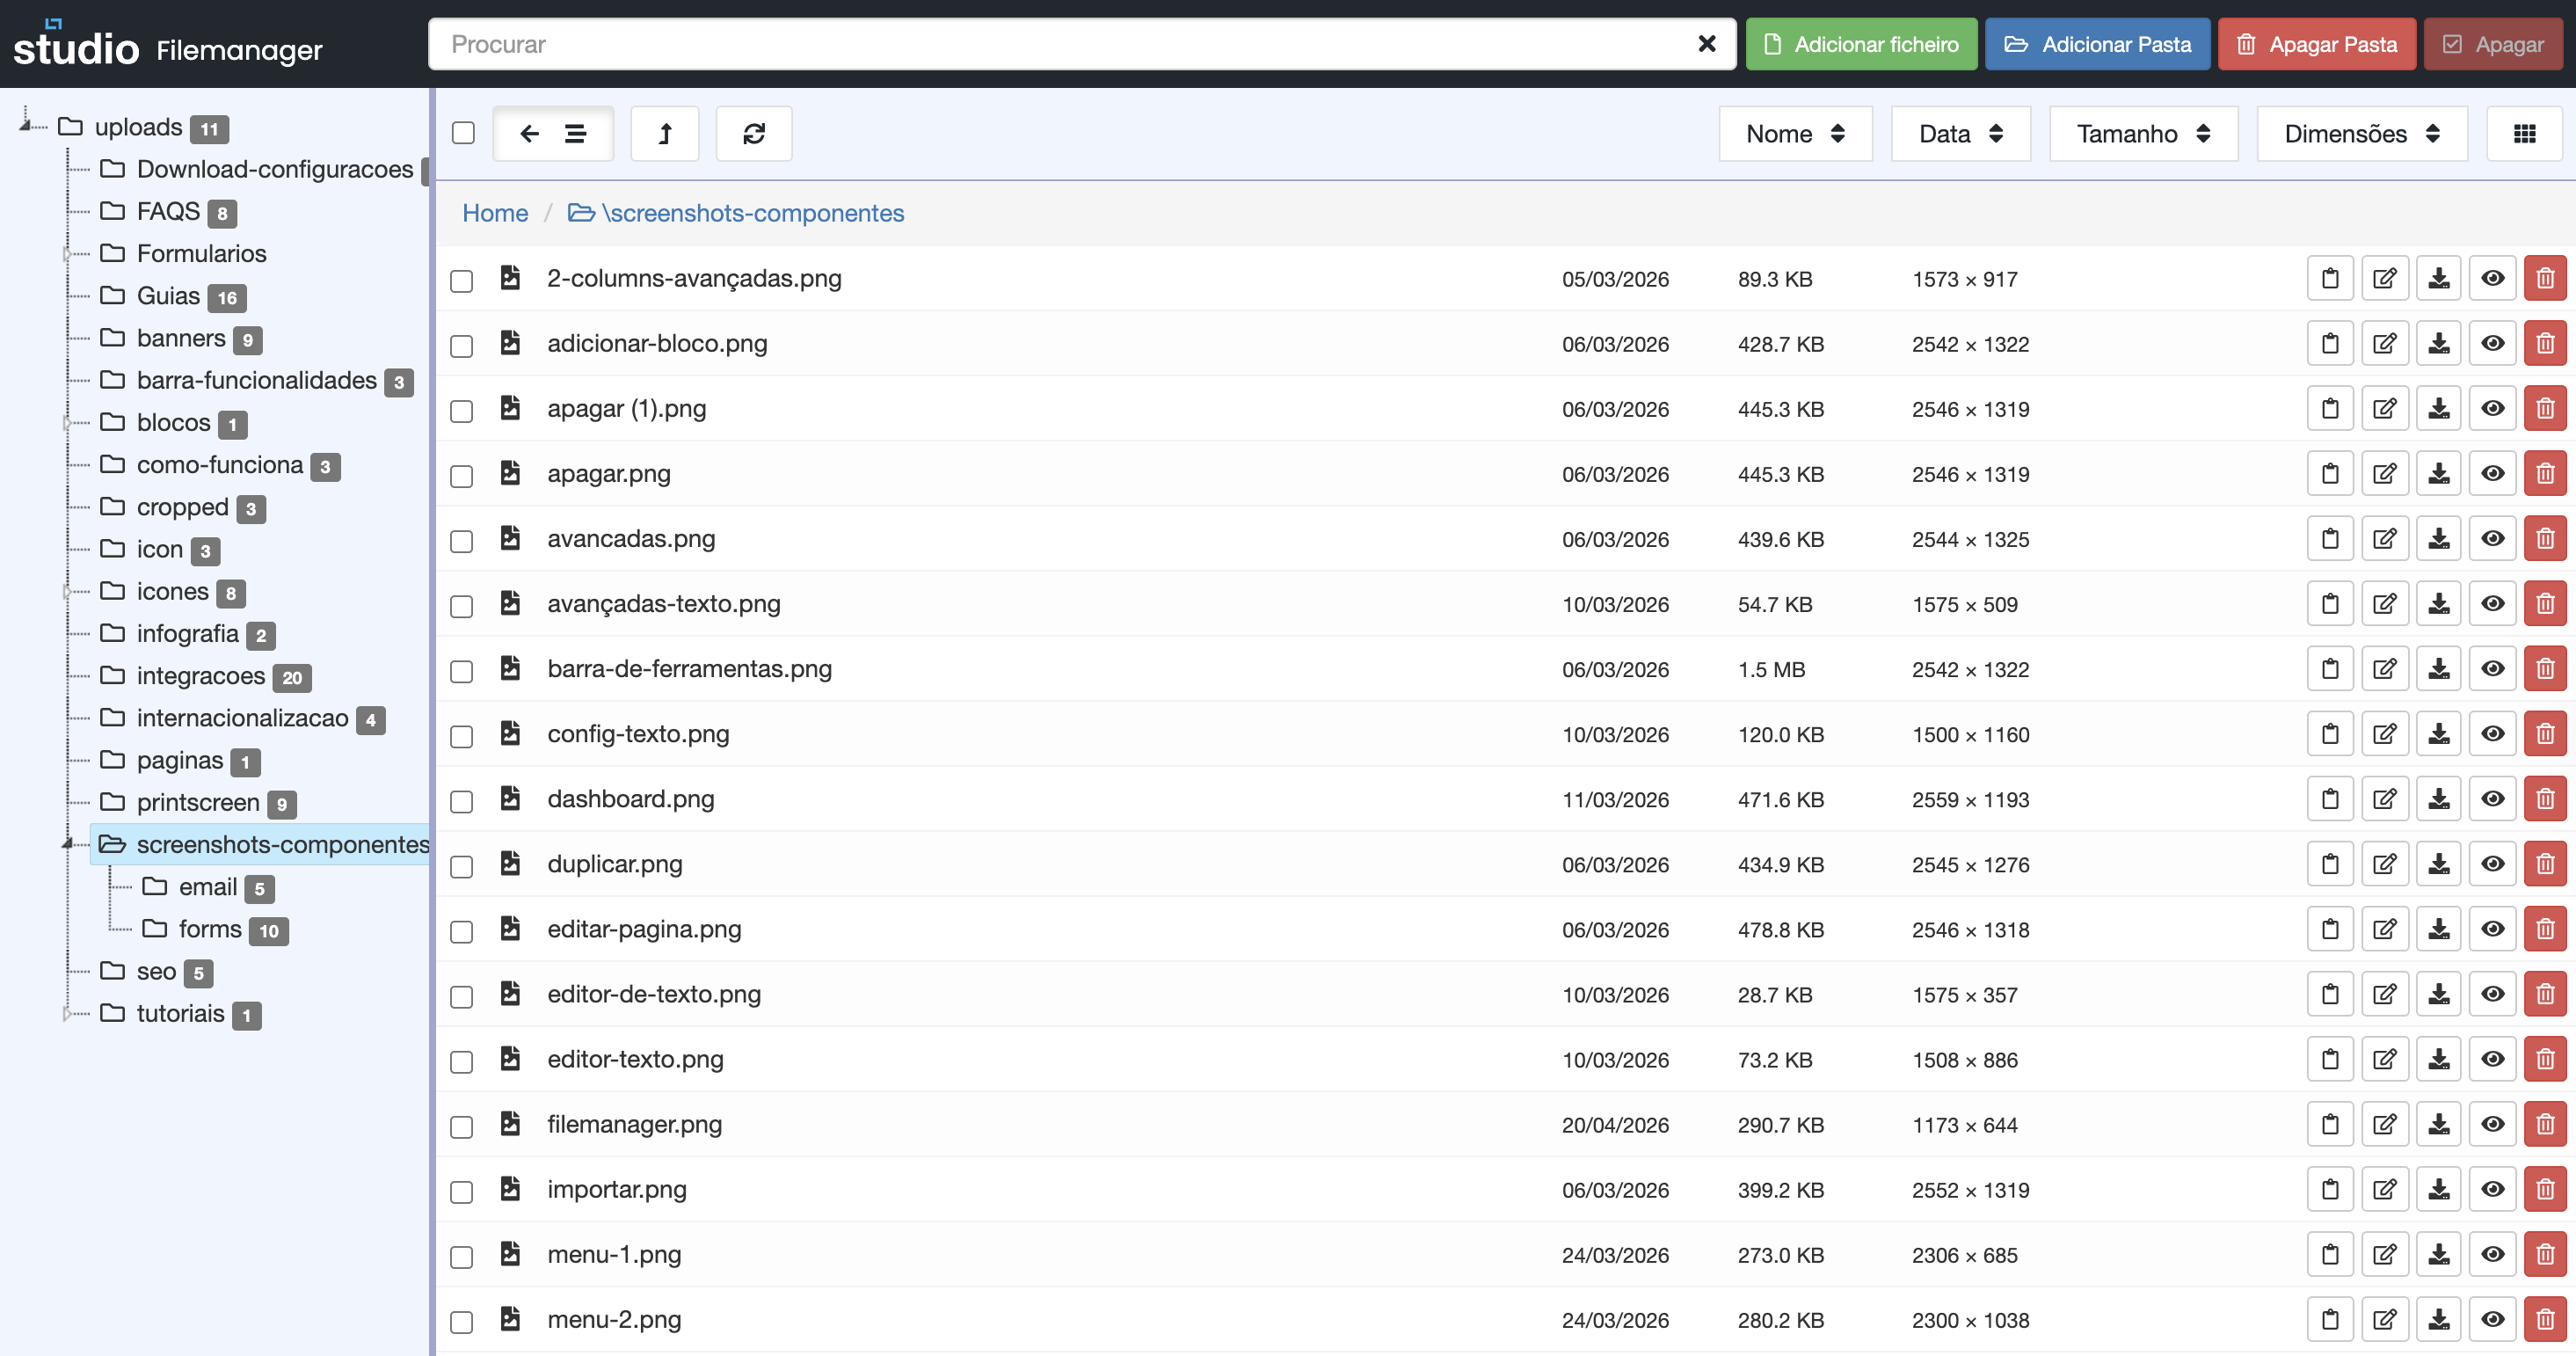Open the upload to parent folder icon

point(665,133)
